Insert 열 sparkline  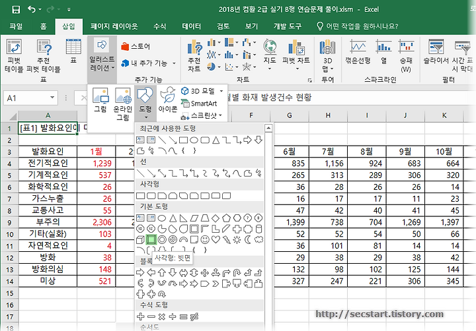click(x=383, y=51)
